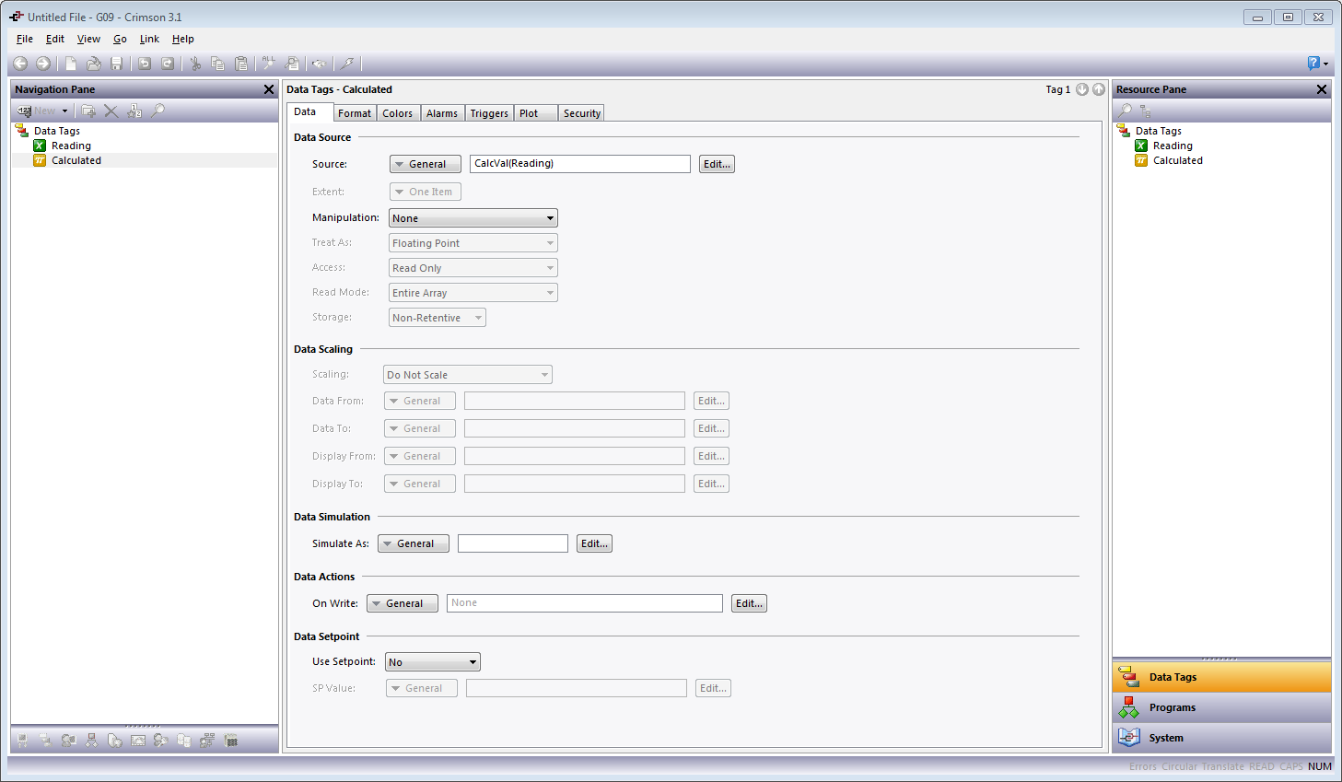Redo the action via toolbar icon

(x=168, y=64)
